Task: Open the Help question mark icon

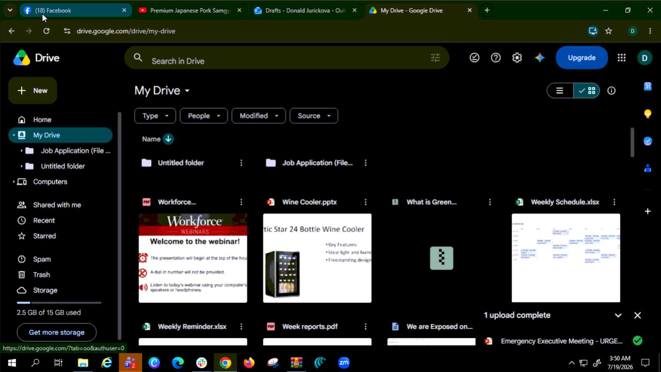Action: point(495,58)
